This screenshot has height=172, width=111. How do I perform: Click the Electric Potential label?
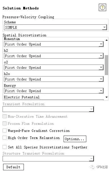[22, 97]
